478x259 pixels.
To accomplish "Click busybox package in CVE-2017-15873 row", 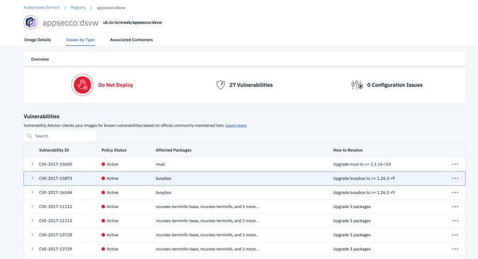I will pyautogui.click(x=164, y=178).
